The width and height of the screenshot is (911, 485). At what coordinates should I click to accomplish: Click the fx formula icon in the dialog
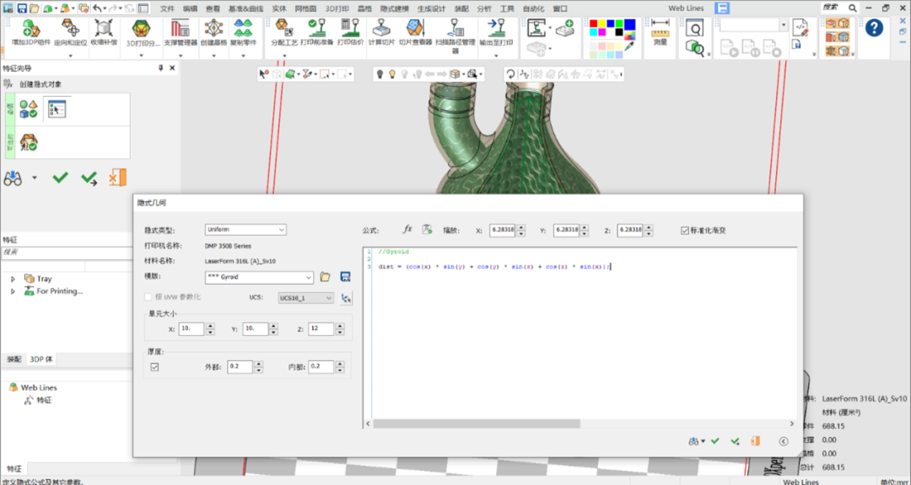[408, 230]
